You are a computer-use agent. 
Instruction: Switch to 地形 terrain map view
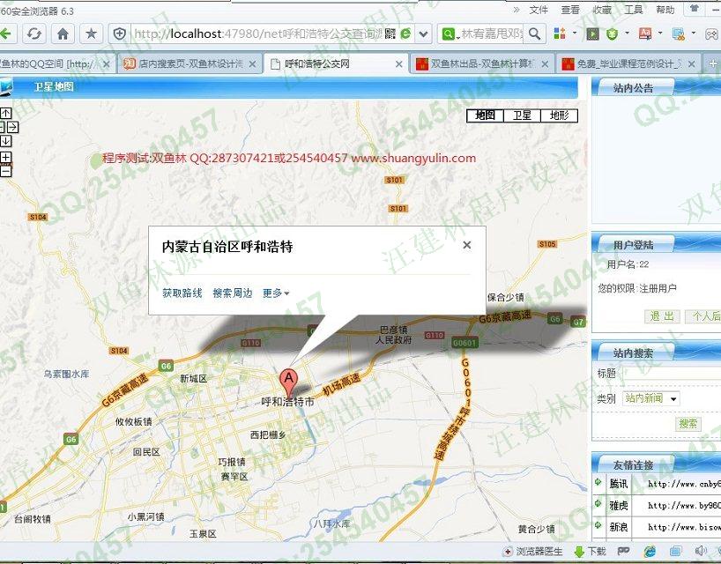(559, 115)
